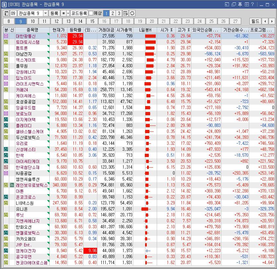Screen dimensions: 277x269
Task: Pin the window with pushpin icon
Action: coord(240,4)
